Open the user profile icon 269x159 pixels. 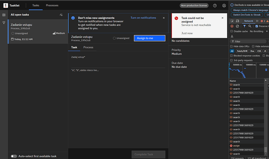[x=224, y=5]
